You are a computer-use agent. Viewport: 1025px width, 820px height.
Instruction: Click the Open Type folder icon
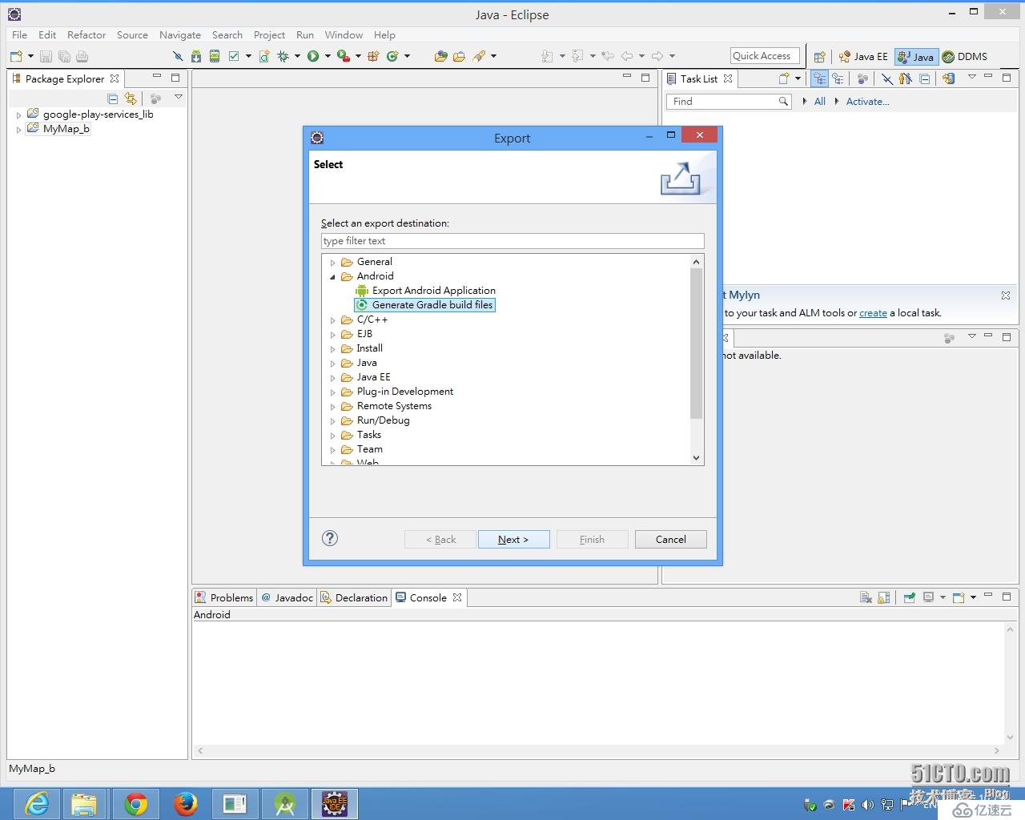pyautogui.click(x=440, y=56)
